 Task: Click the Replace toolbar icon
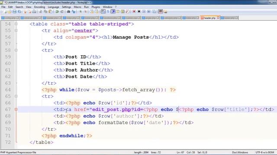click(74, 12)
